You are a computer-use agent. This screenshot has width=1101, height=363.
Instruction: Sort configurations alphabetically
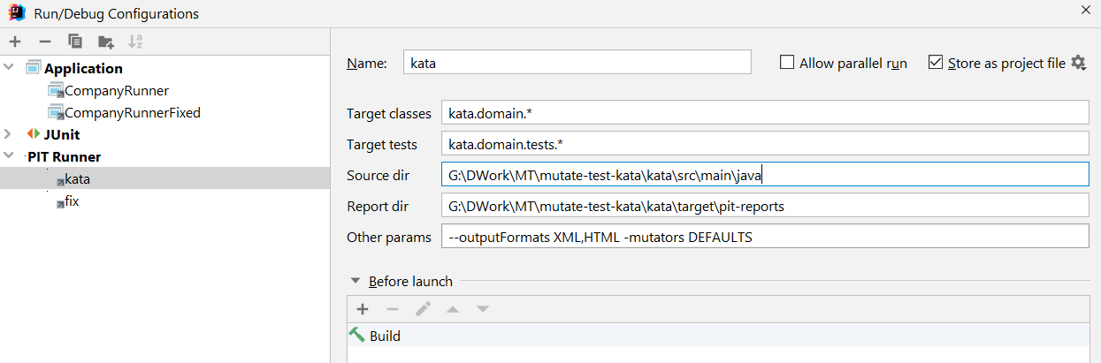135,42
